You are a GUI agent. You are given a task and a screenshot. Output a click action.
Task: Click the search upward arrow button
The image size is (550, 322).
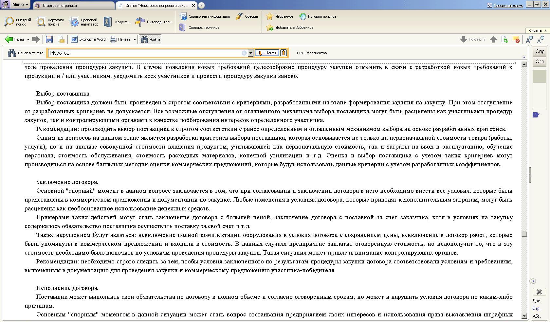point(284,53)
